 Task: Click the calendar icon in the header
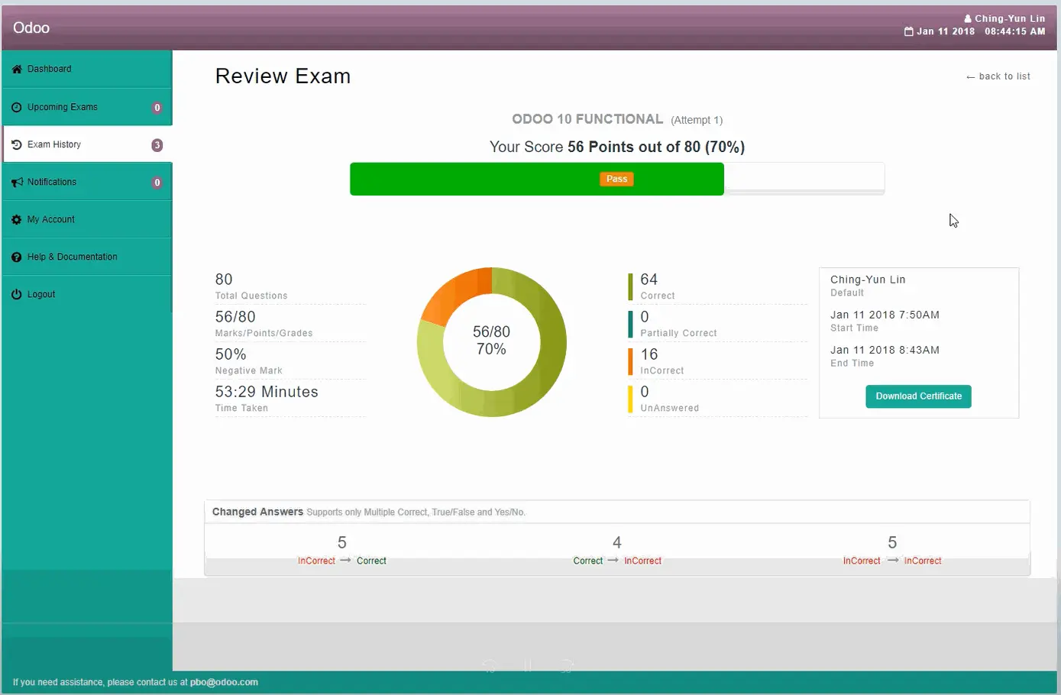[x=909, y=31]
